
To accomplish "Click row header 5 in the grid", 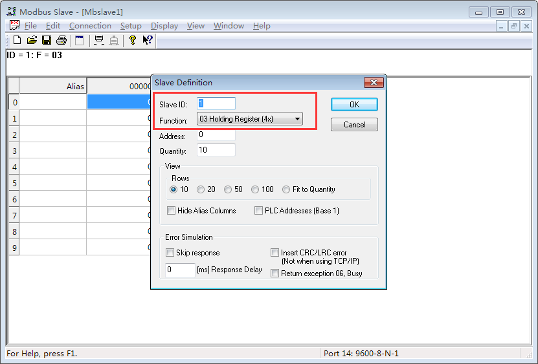I will point(14,183).
